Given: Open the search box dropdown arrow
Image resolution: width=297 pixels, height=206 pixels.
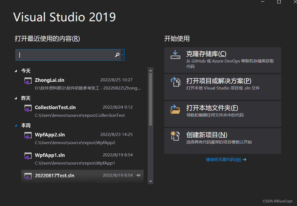Looking at the screenshot, I should coord(122,55).
